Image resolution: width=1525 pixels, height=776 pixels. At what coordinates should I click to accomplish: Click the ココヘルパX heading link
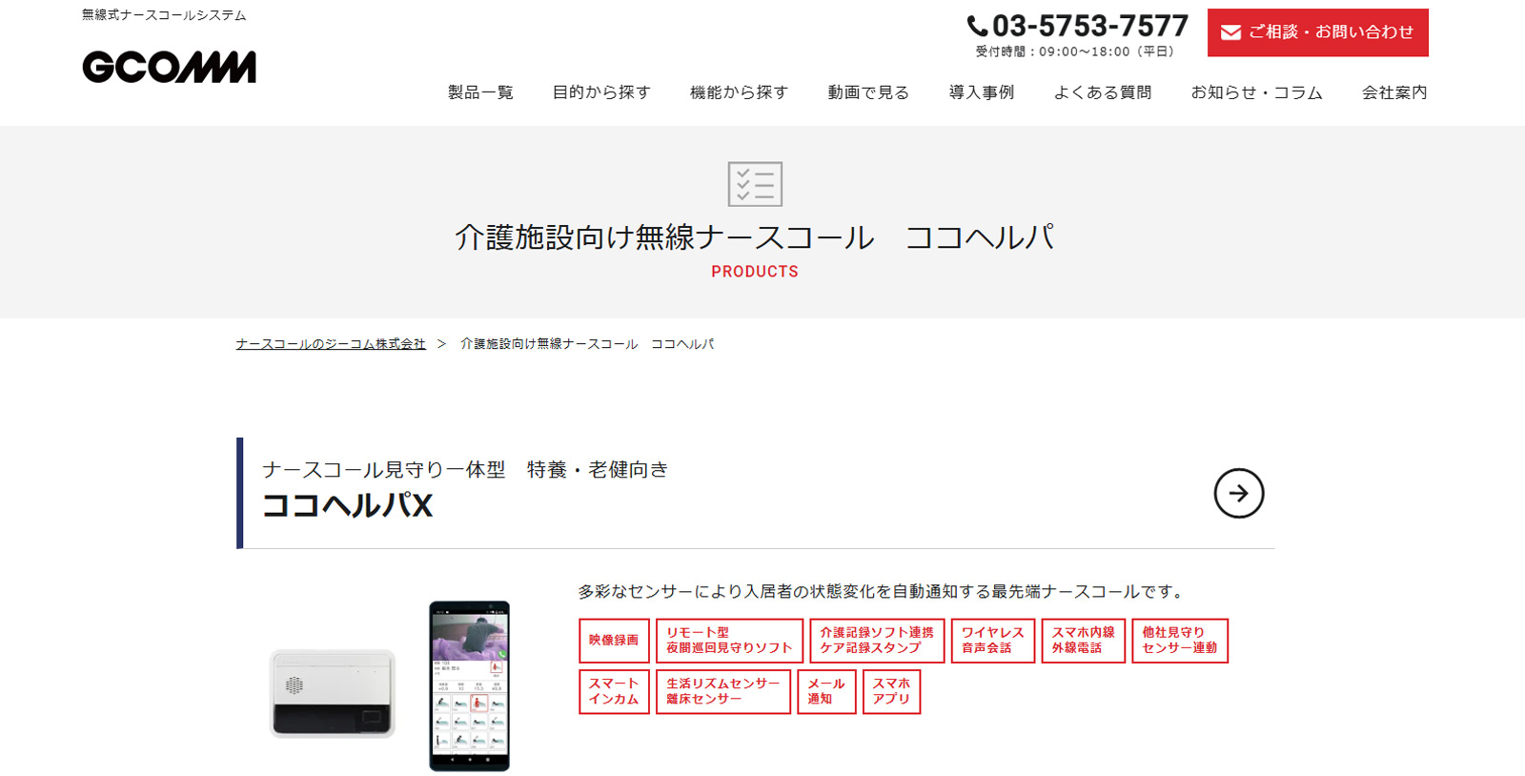[347, 505]
